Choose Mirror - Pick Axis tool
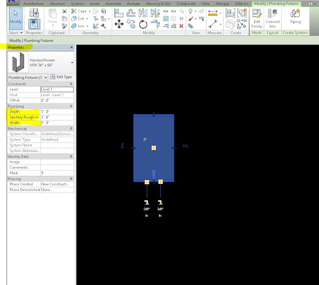319x285 pixels. click(x=143, y=13)
